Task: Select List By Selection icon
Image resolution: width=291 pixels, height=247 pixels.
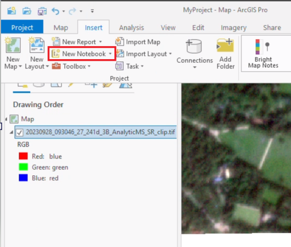Action: [x=56, y=85]
